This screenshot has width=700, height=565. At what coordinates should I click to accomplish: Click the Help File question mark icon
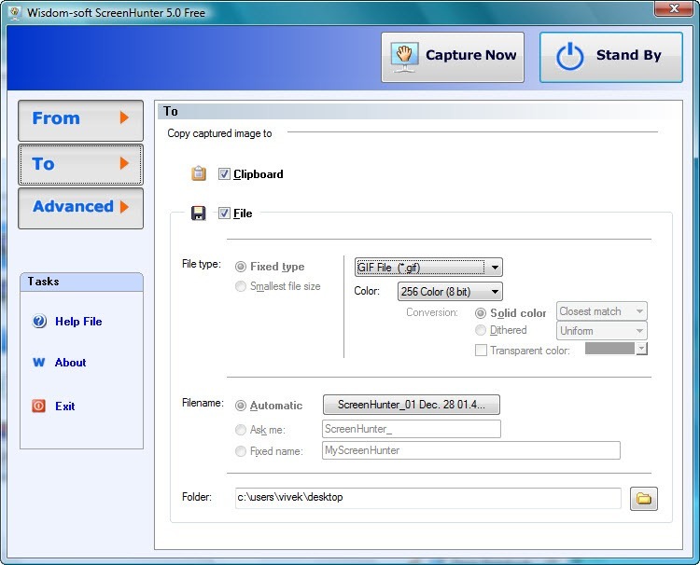[39, 322]
